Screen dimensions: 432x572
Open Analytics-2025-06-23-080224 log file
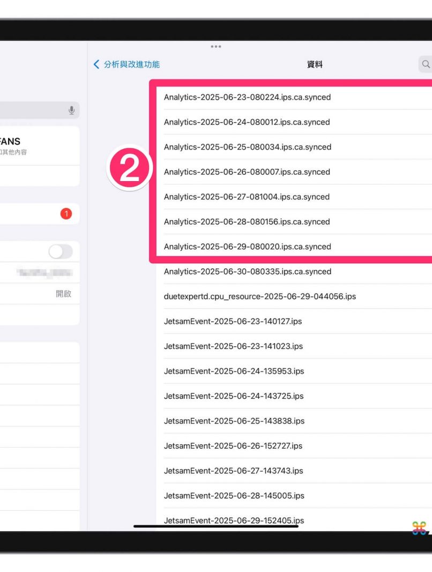(247, 98)
